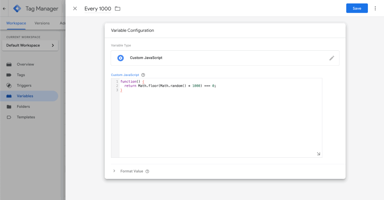Viewport: 384px width, 200px height.
Task: Click the folder icon beside Every 1000
Action: 118,8
